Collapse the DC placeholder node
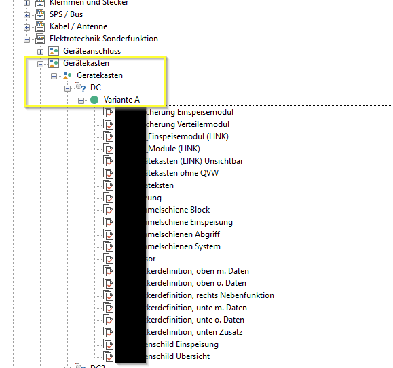393x368 pixels. pyautogui.click(x=67, y=88)
